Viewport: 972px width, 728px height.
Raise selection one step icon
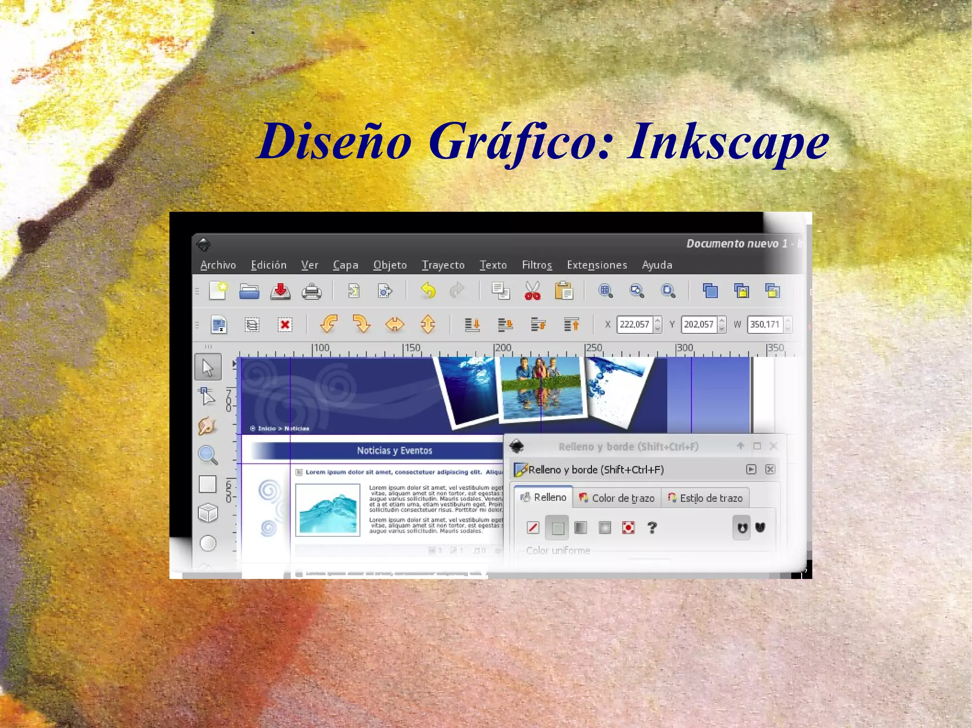tap(539, 325)
